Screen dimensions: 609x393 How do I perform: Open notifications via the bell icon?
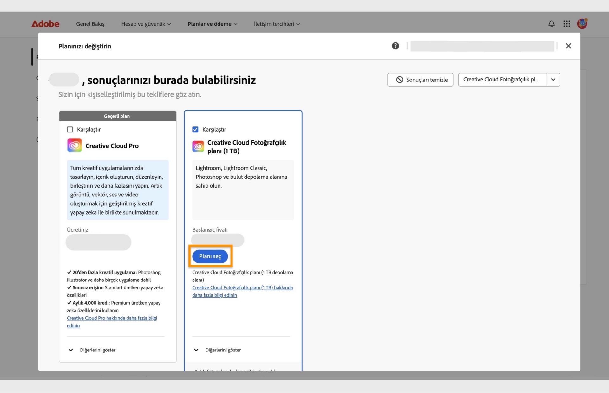pyautogui.click(x=551, y=24)
